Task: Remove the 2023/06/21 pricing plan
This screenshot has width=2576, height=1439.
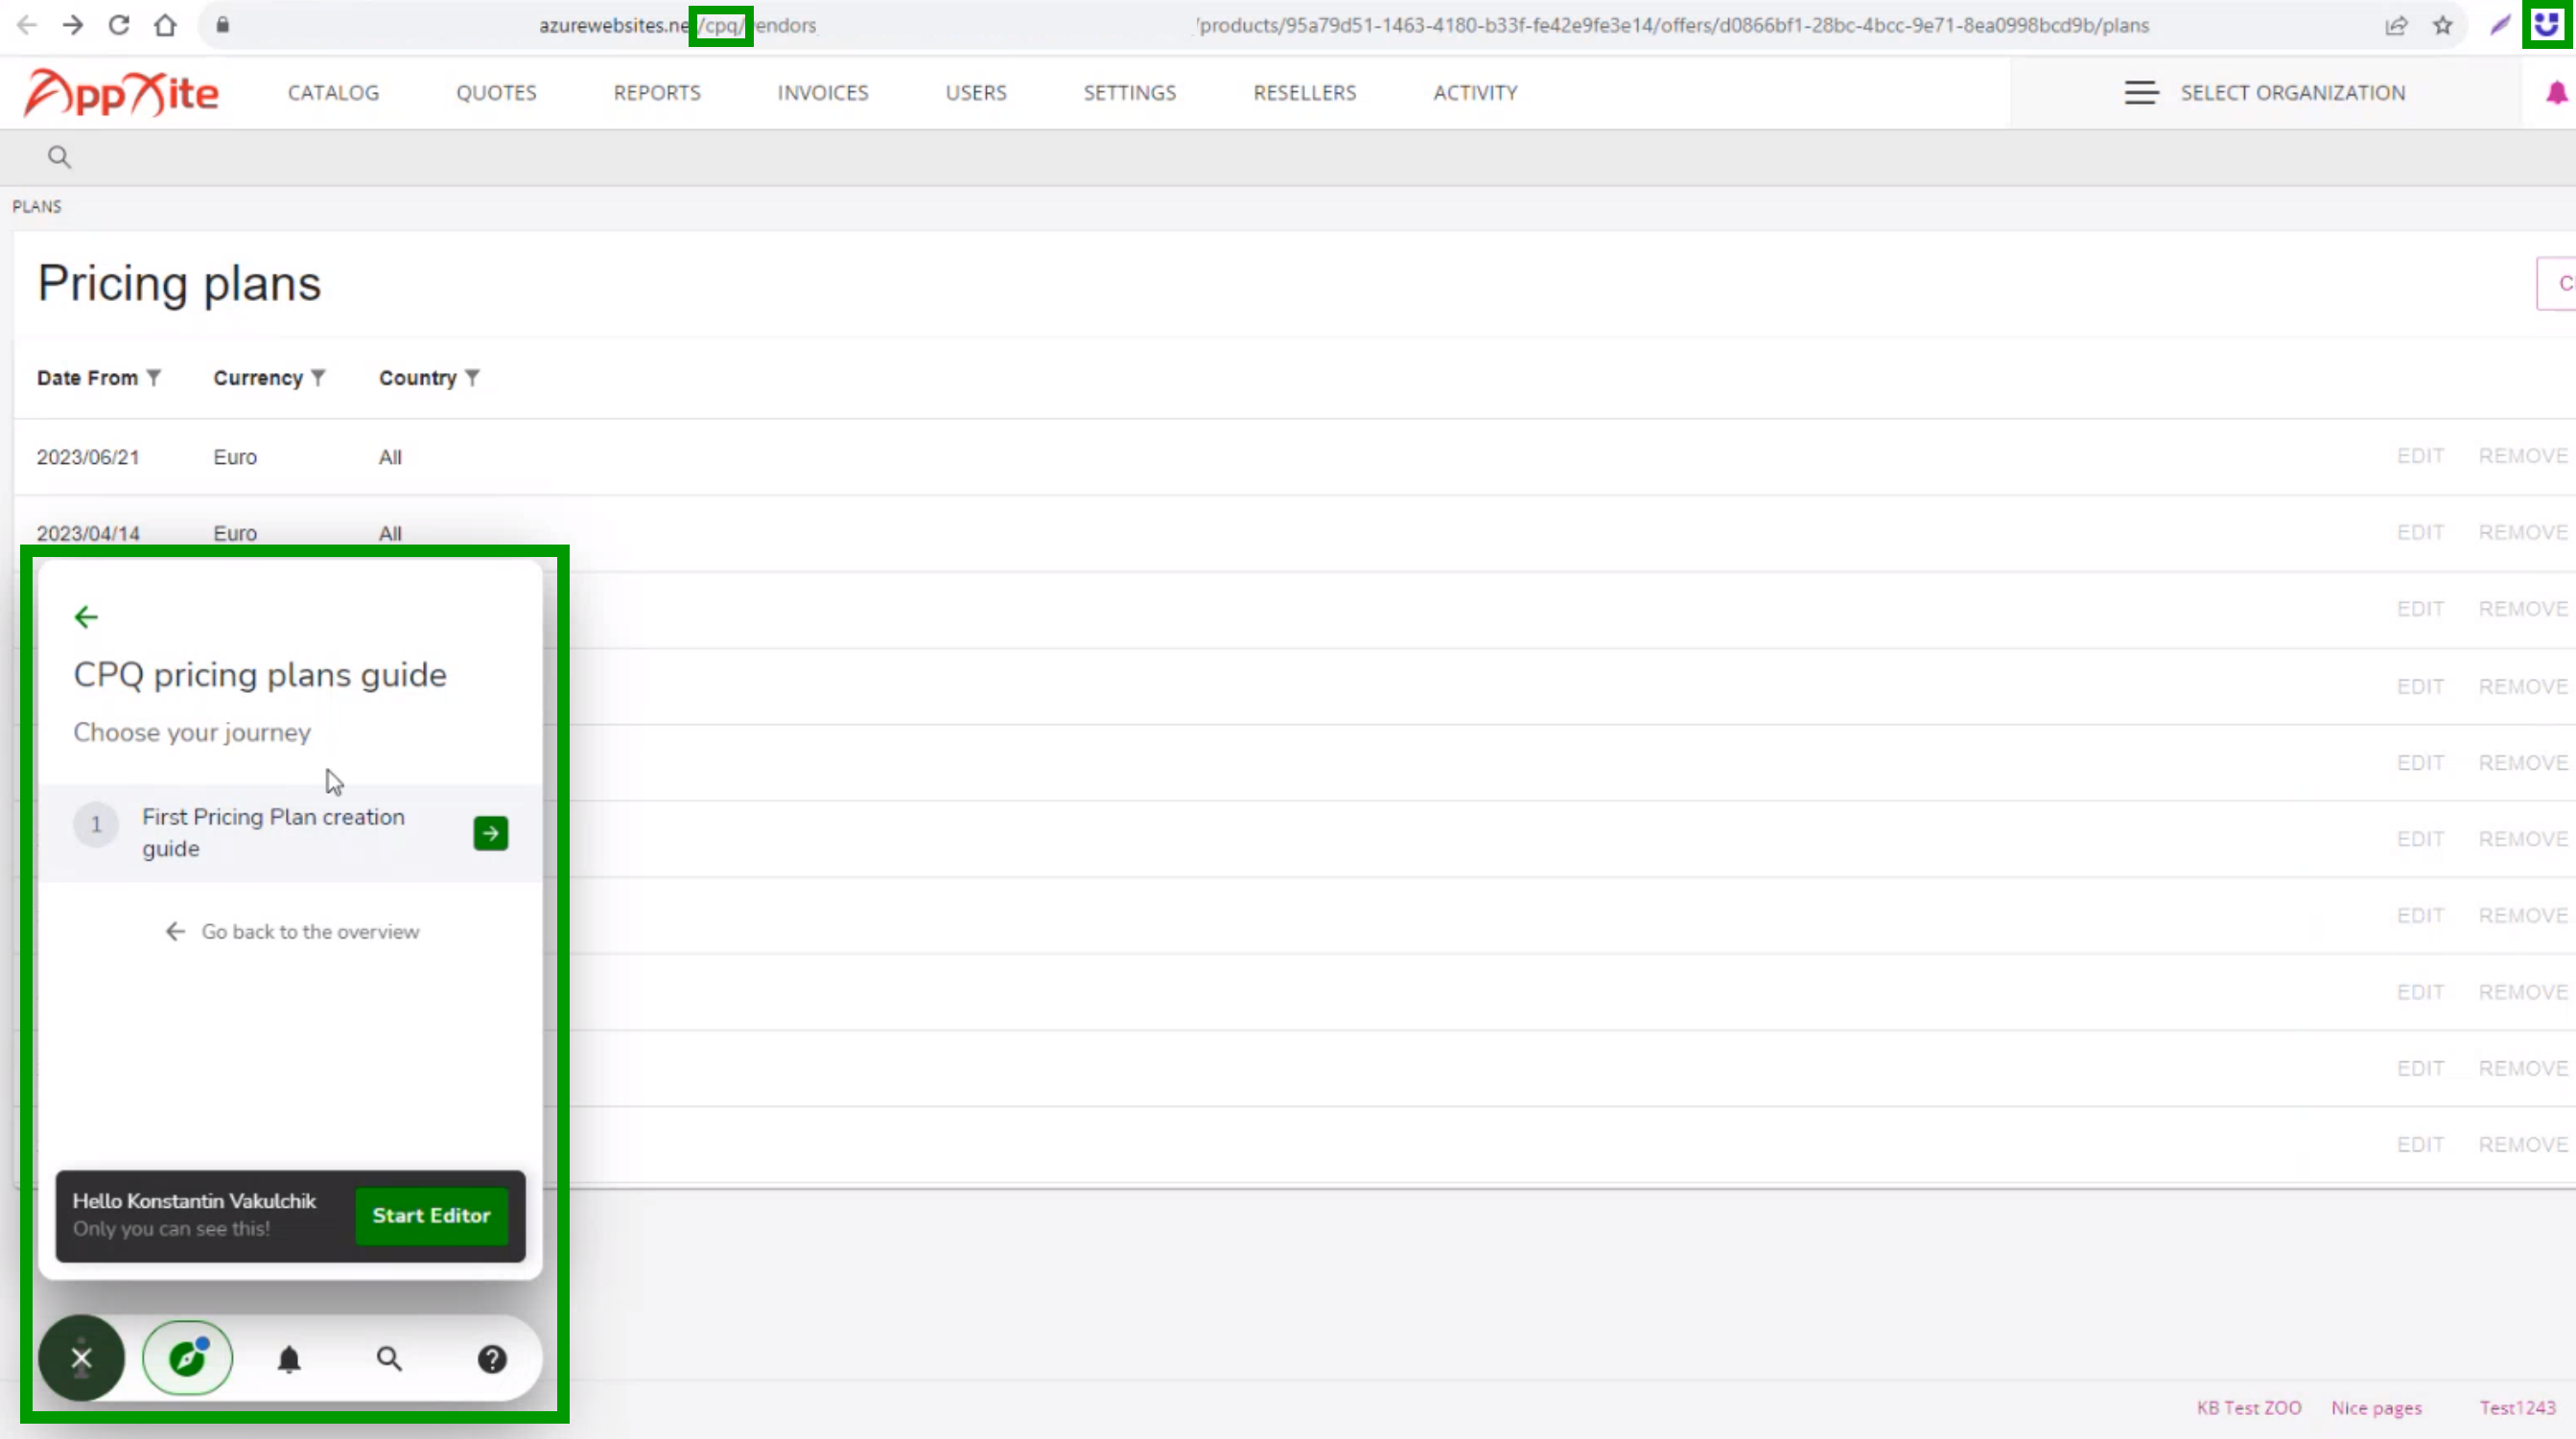Action: click(x=2523, y=455)
